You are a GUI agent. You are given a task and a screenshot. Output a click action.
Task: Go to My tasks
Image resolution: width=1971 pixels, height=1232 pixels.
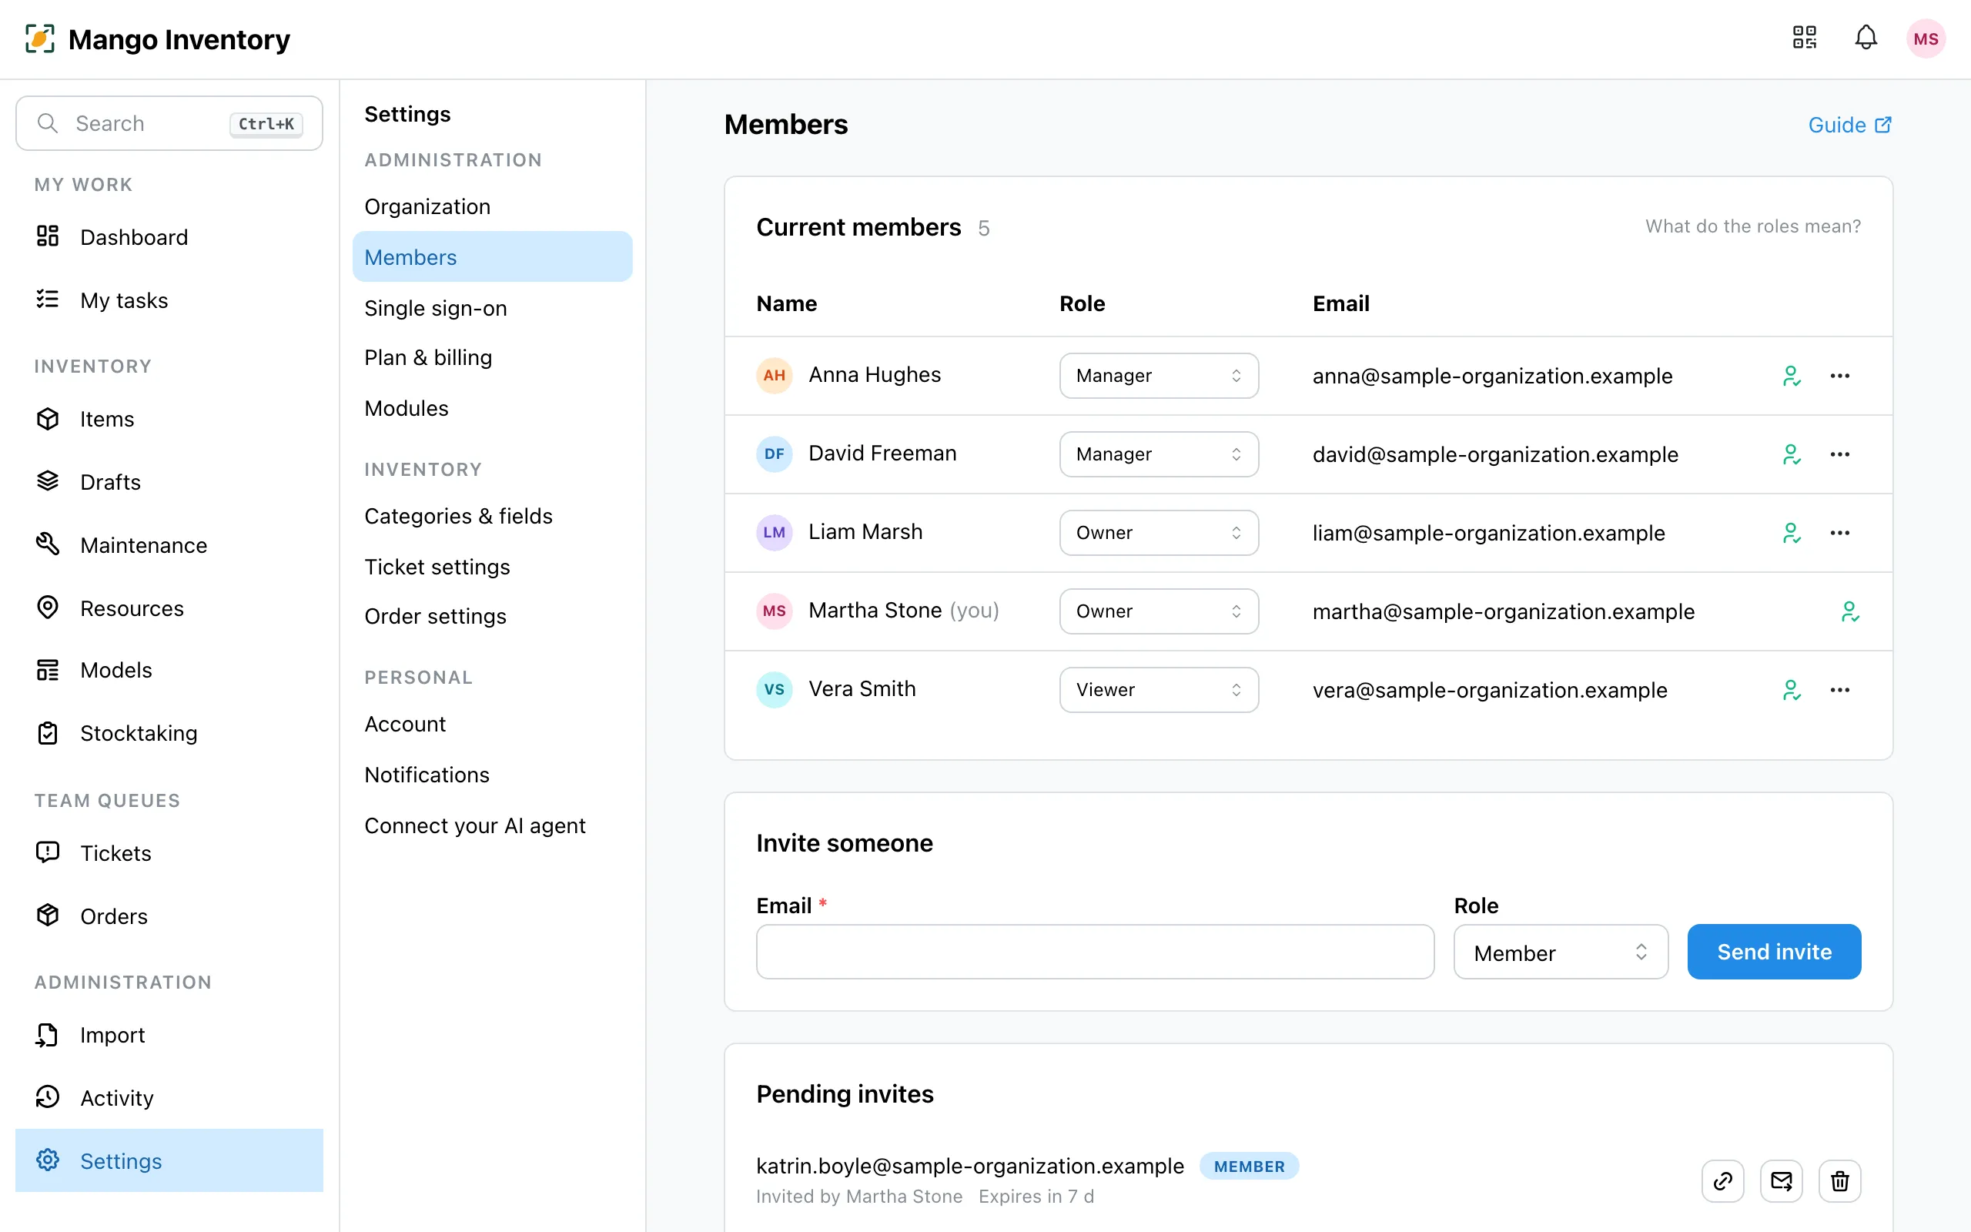coord(169,300)
